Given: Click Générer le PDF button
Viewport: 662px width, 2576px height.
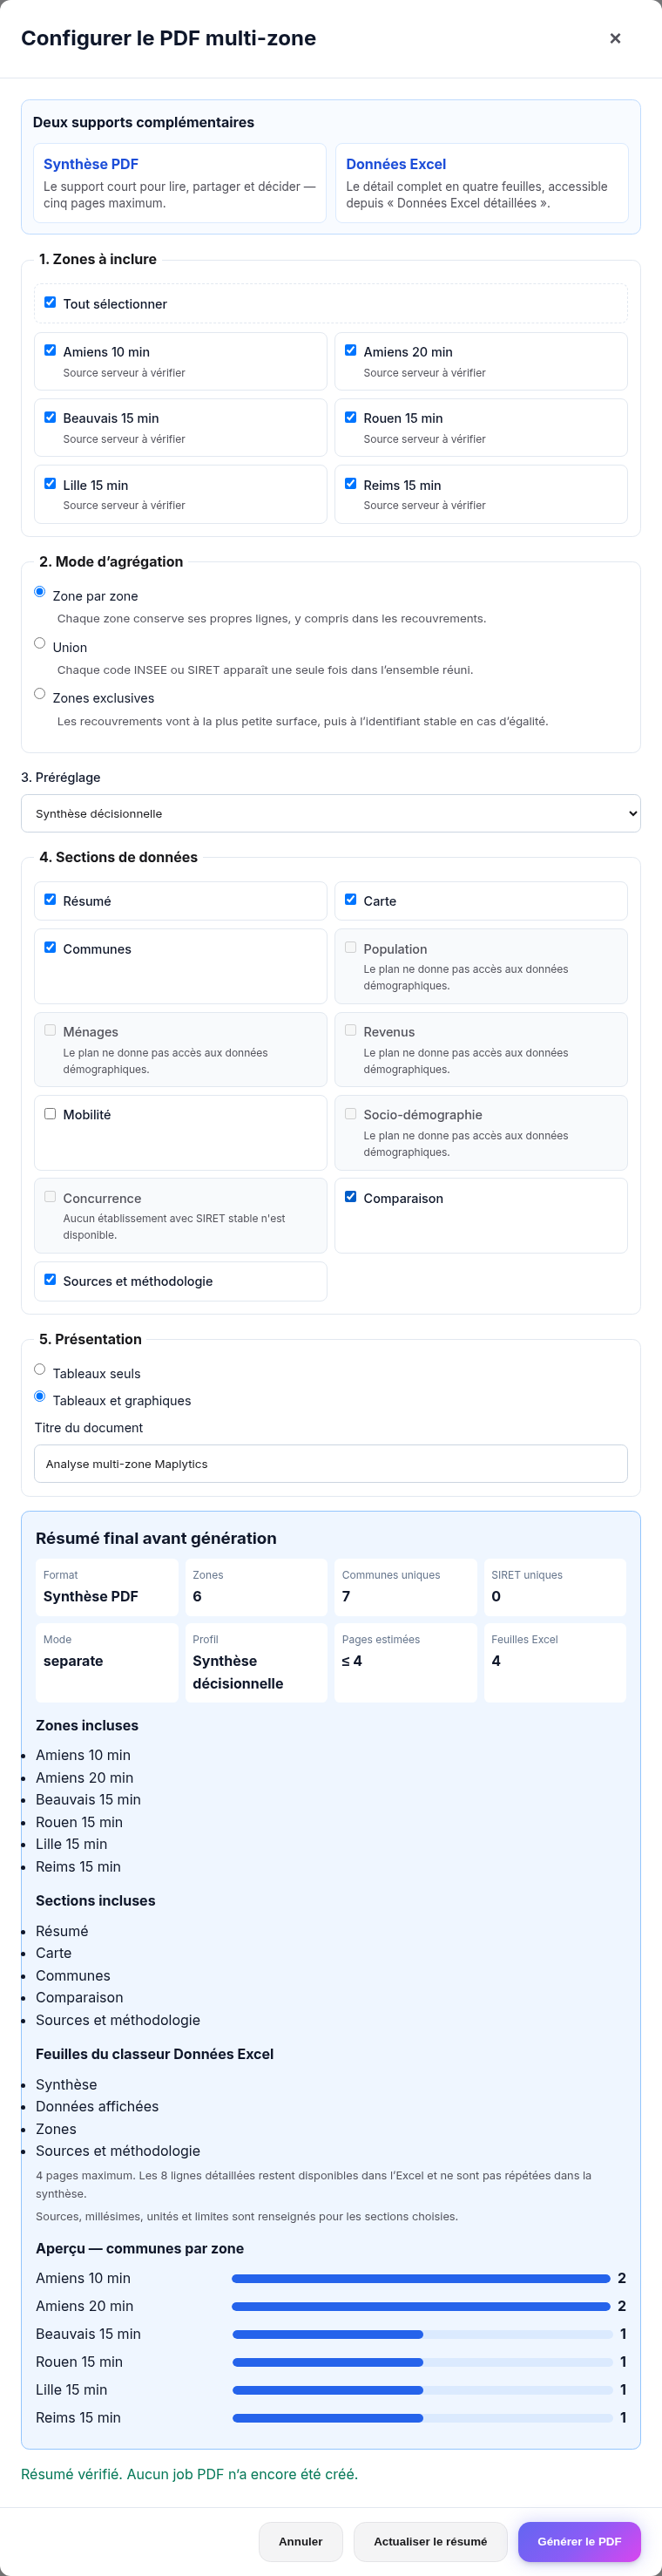Looking at the screenshot, I should (x=579, y=2541).
